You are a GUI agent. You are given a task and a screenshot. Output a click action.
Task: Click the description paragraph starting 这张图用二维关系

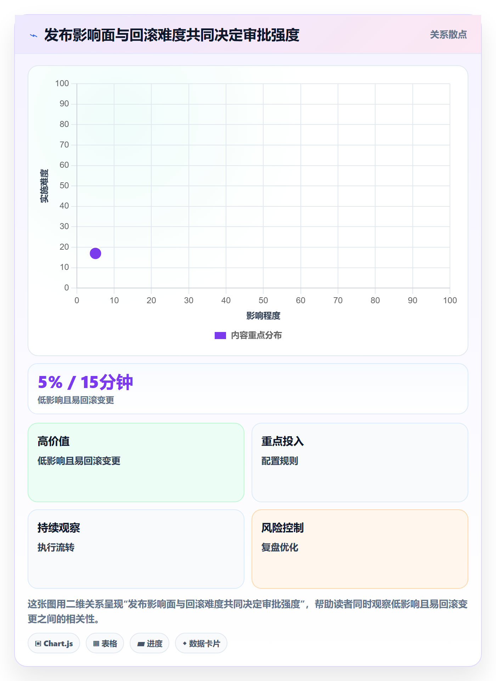[x=248, y=611]
